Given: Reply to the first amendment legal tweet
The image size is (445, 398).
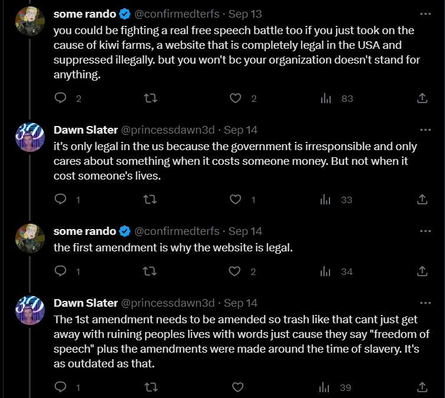Looking at the screenshot, I should coord(60,271).
